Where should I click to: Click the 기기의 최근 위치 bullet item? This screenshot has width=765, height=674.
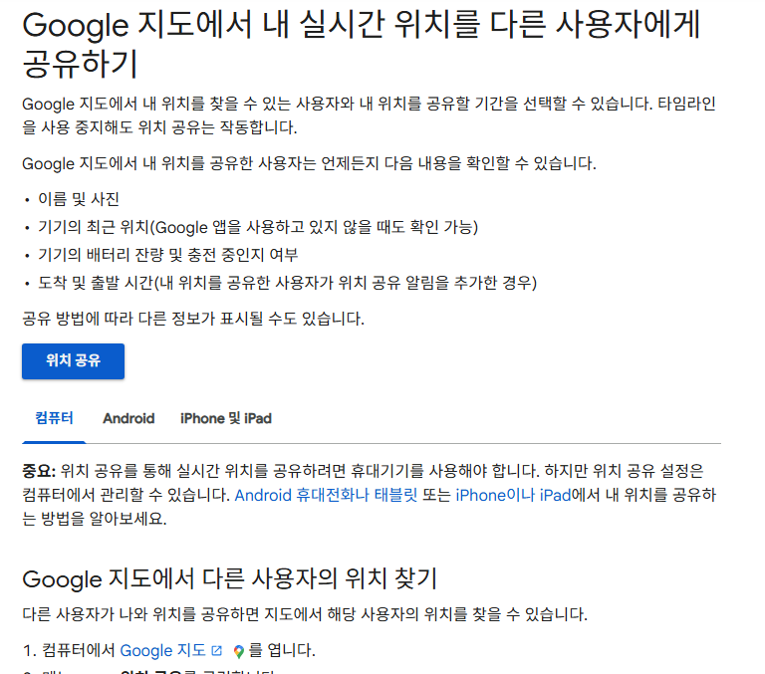coord(257,227)
